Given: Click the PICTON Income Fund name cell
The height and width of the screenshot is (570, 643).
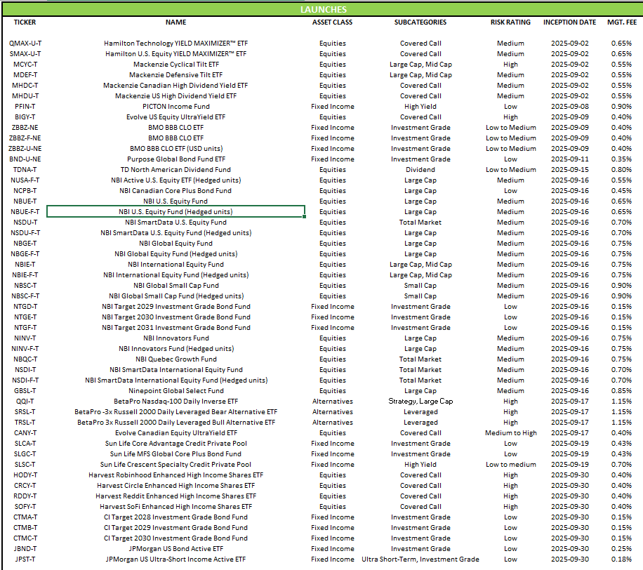Looking at the screenshot, I should point(175,107).
